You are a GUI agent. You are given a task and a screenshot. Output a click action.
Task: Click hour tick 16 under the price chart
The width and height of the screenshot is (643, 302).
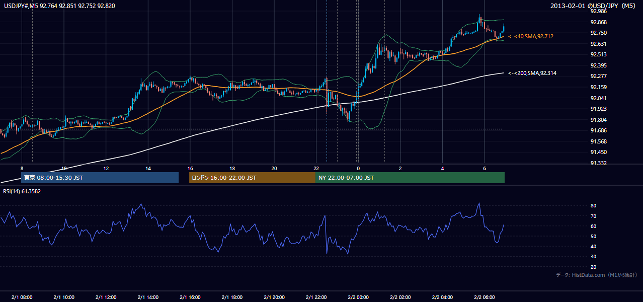tap(190, 168)
